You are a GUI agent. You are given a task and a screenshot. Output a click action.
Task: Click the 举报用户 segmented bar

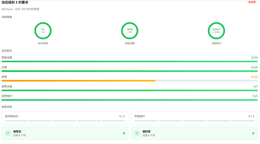194,121
